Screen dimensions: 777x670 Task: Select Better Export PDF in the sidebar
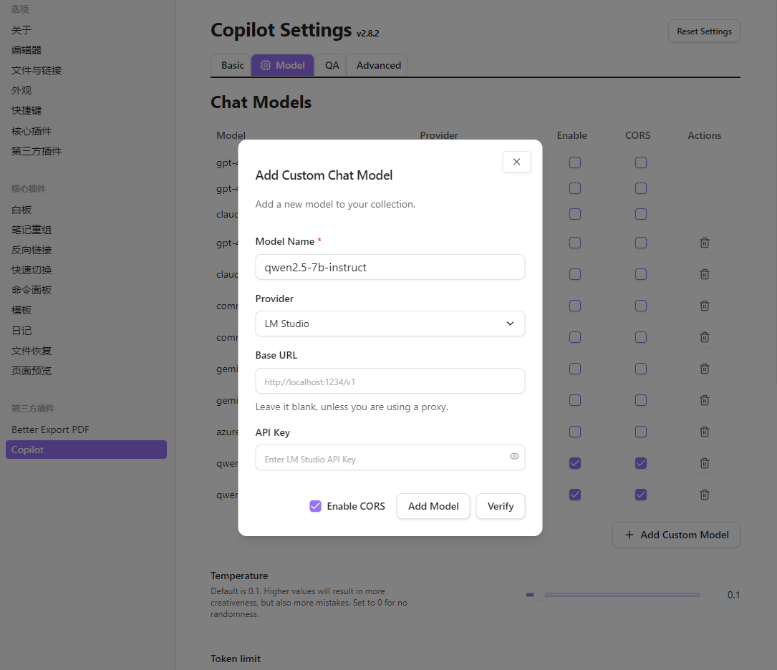point(50,429)
